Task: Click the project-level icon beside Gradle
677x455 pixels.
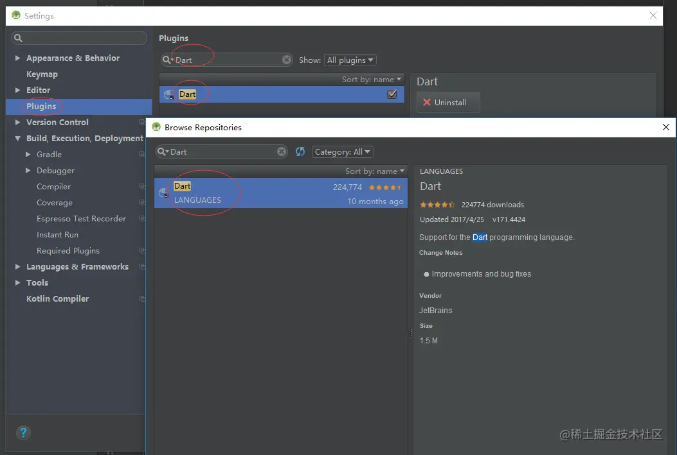Action: (142, 154)
